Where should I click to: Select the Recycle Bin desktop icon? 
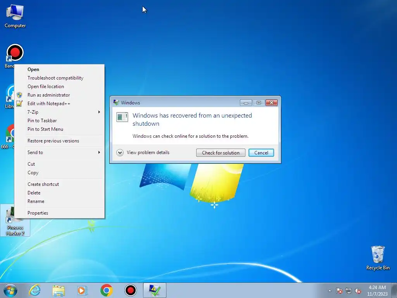[378, 258]
